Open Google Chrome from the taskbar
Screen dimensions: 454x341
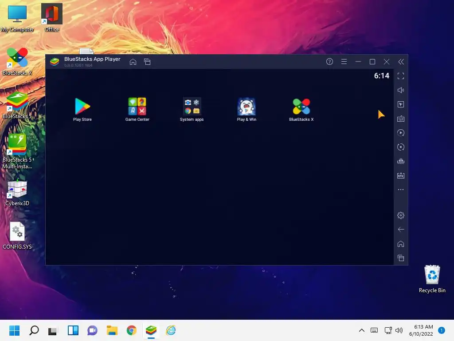coord(131,330)
